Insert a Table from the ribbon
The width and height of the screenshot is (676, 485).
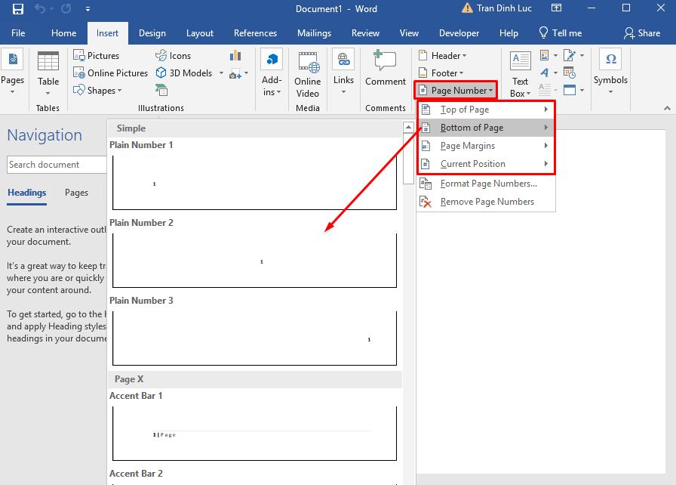48,73
